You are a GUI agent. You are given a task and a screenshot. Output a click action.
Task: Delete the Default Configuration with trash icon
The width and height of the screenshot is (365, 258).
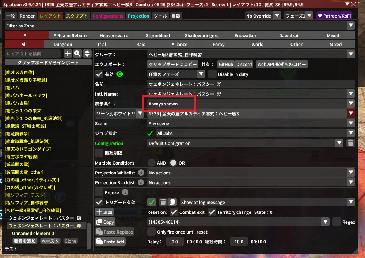click(x=350, y=143)
